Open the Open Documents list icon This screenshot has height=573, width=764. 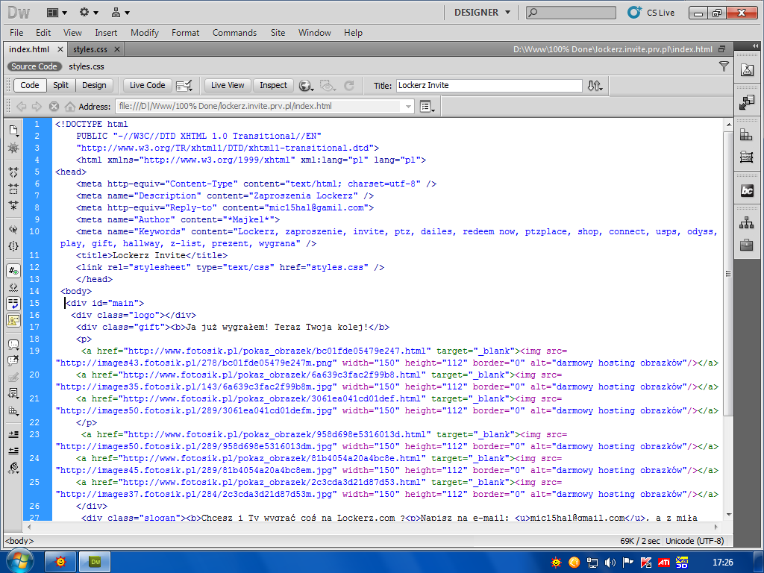pos(13,131)
